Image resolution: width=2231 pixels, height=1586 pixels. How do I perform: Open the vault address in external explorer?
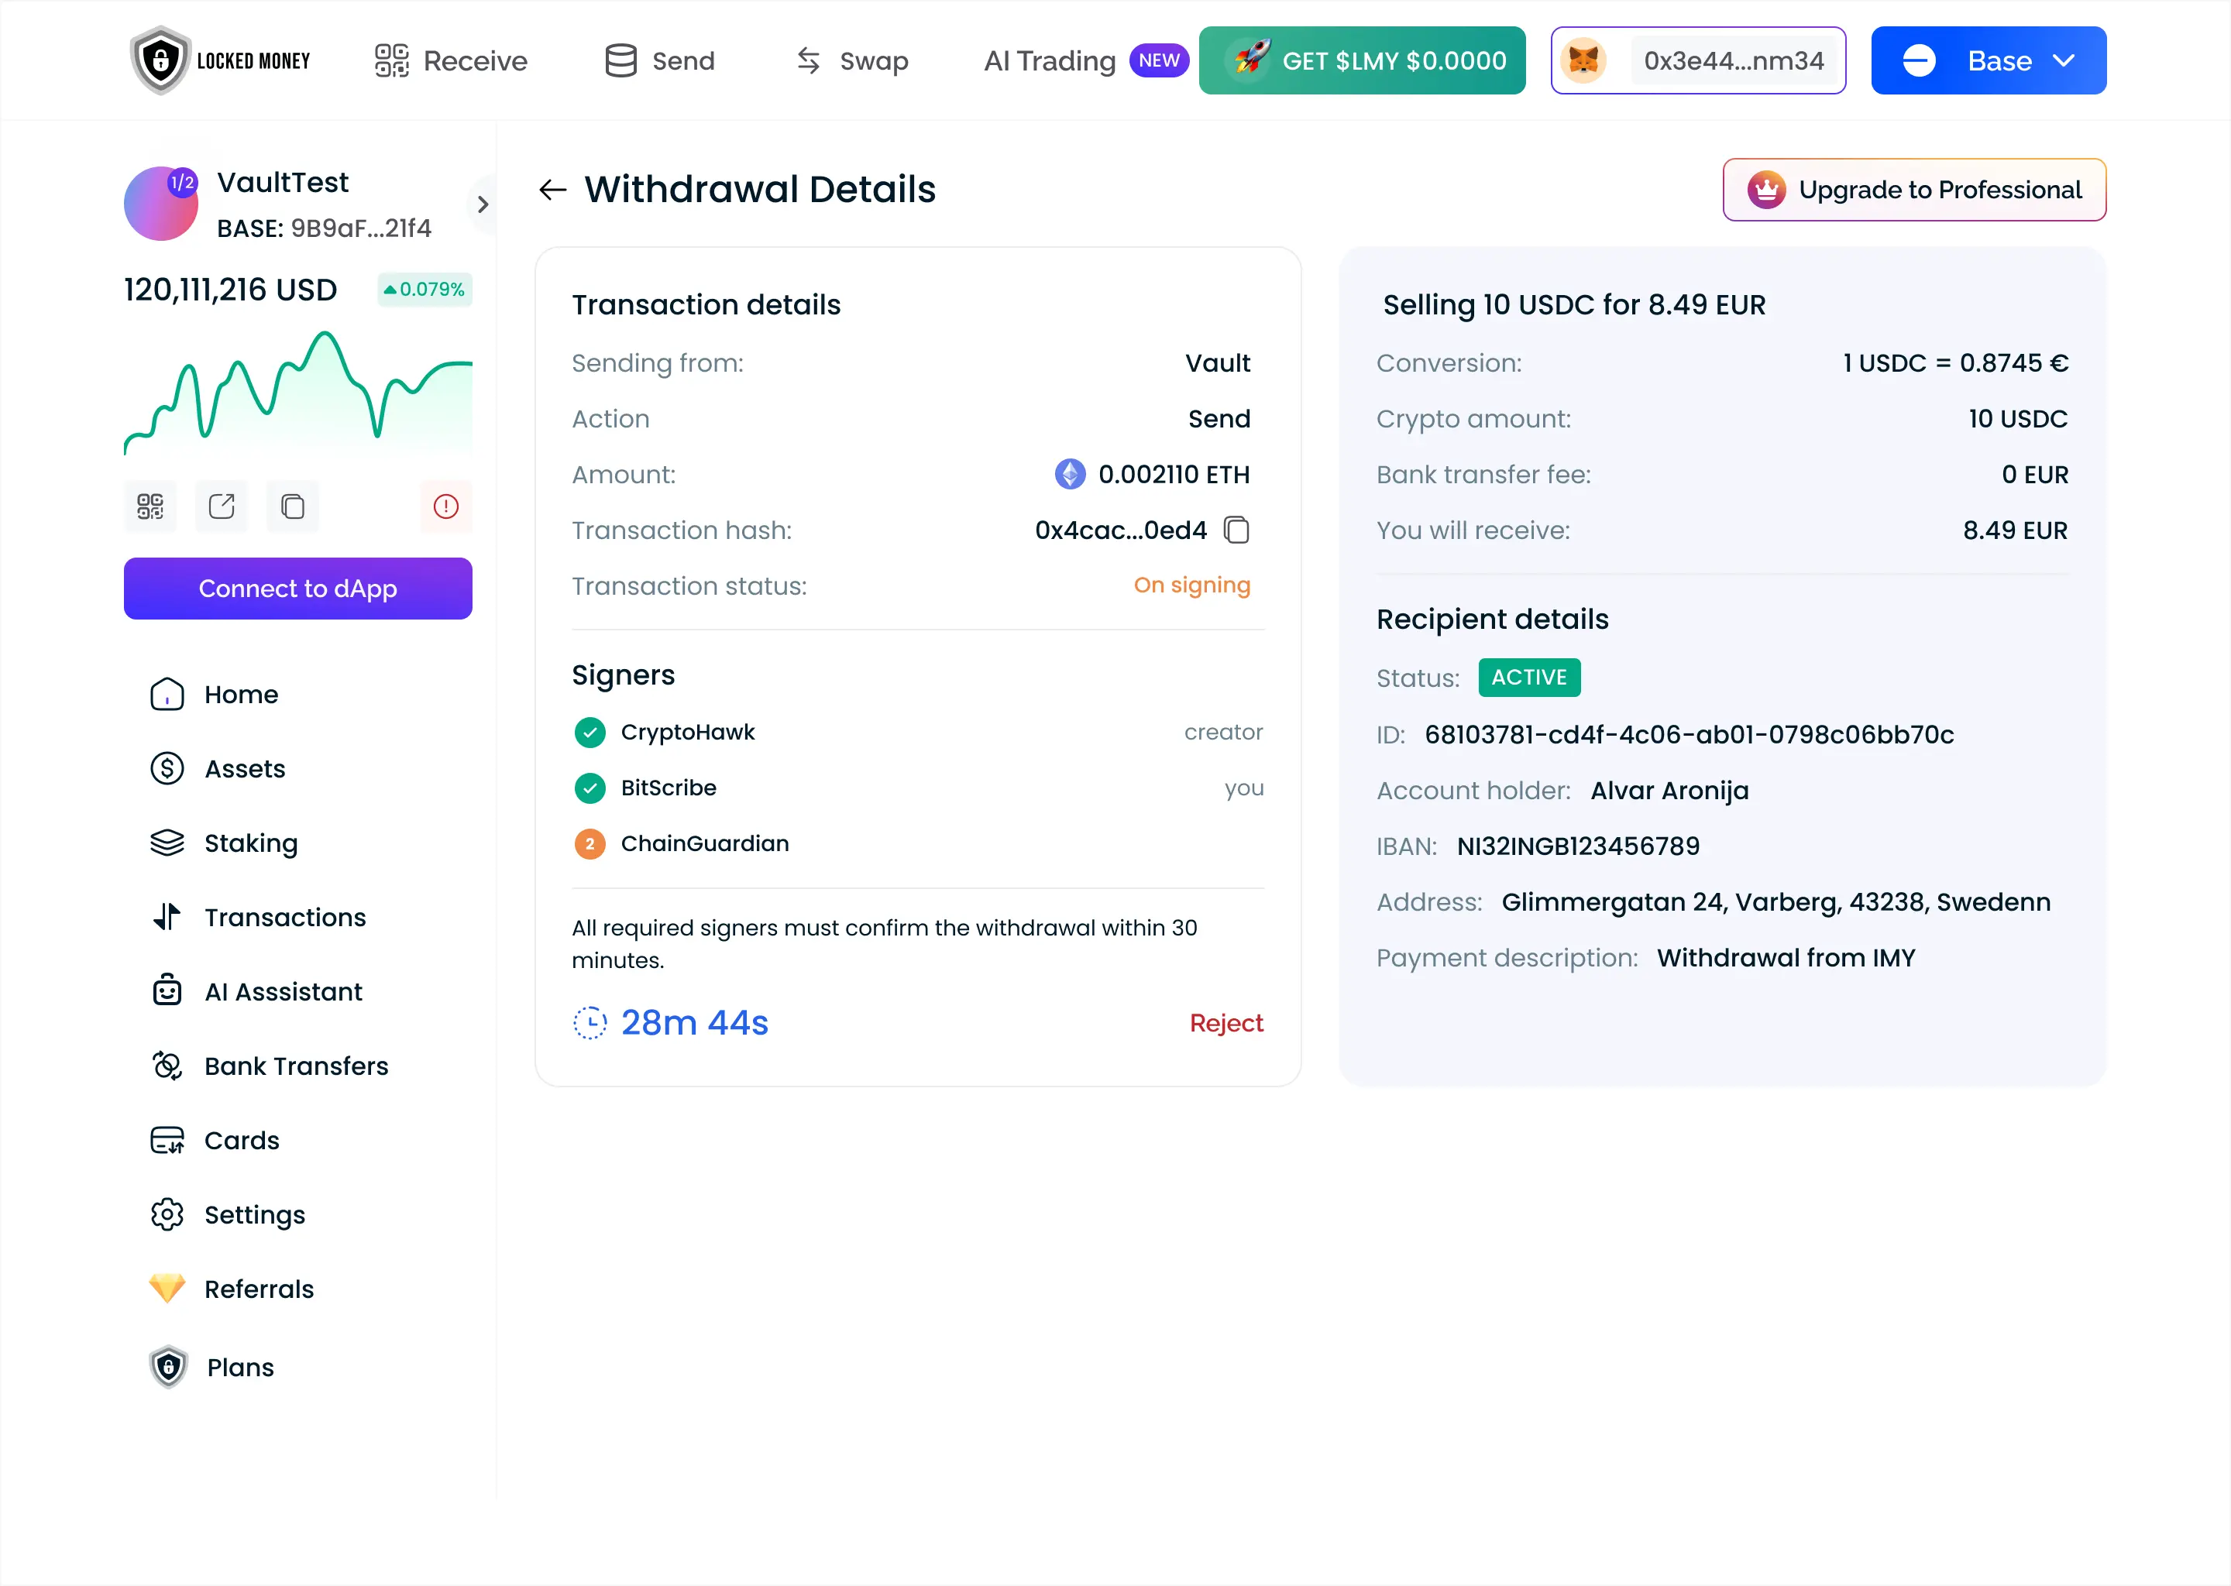(222, 506)
